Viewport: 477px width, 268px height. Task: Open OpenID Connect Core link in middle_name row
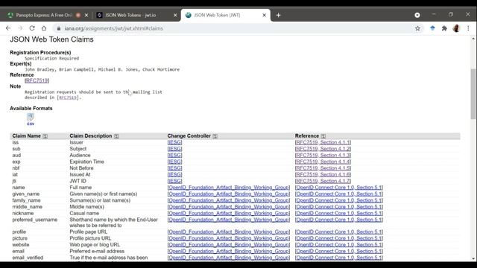point(339,207)
